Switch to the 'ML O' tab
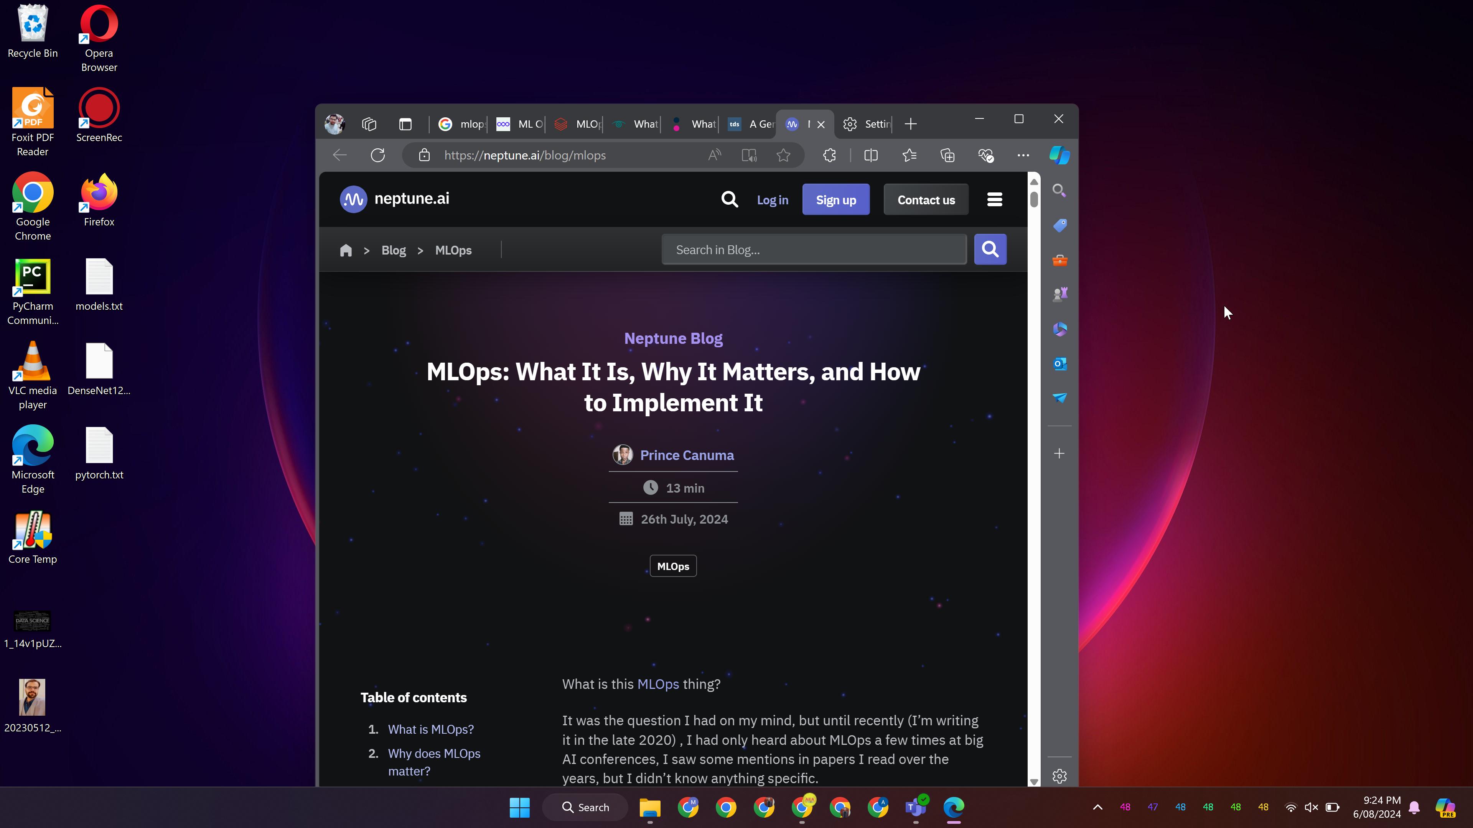This screenshot has height=828, width=1473. point(519,124)
